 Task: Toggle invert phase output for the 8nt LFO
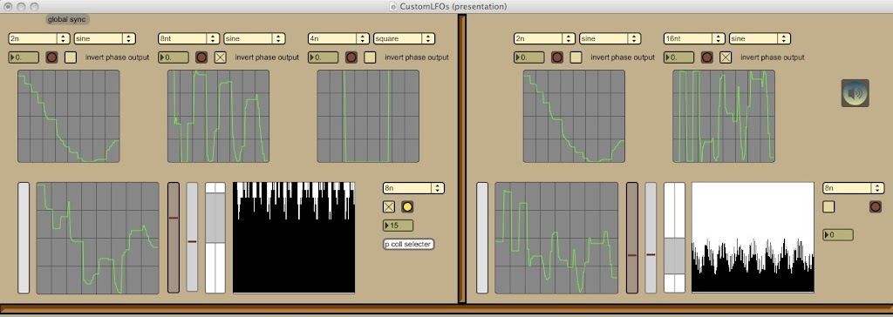[220, 57]
